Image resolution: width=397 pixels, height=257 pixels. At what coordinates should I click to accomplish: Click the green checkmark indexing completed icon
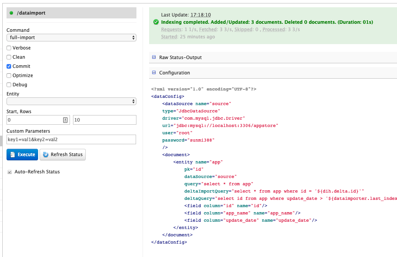click(156, 22)
